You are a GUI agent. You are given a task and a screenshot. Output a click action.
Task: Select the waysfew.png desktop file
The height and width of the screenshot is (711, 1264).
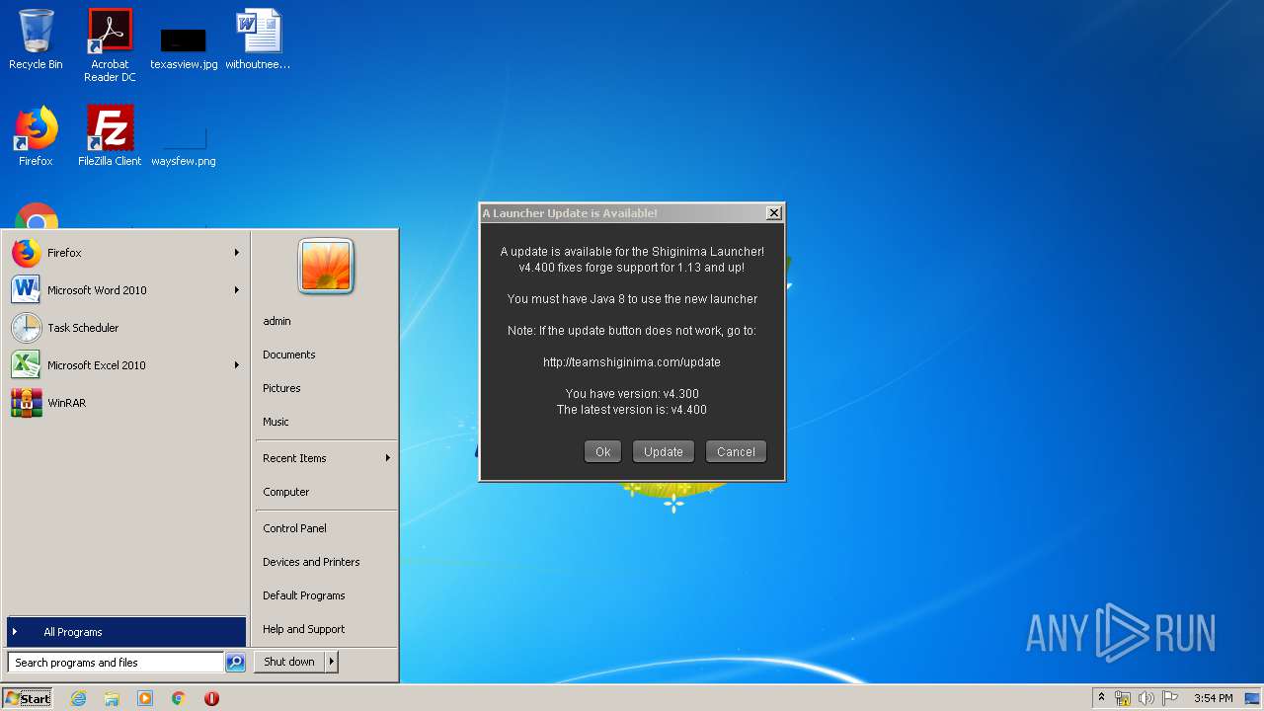point(184,146)
